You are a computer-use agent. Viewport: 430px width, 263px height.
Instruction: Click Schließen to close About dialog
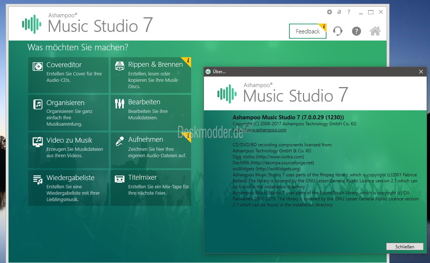(x=405, y=246)
